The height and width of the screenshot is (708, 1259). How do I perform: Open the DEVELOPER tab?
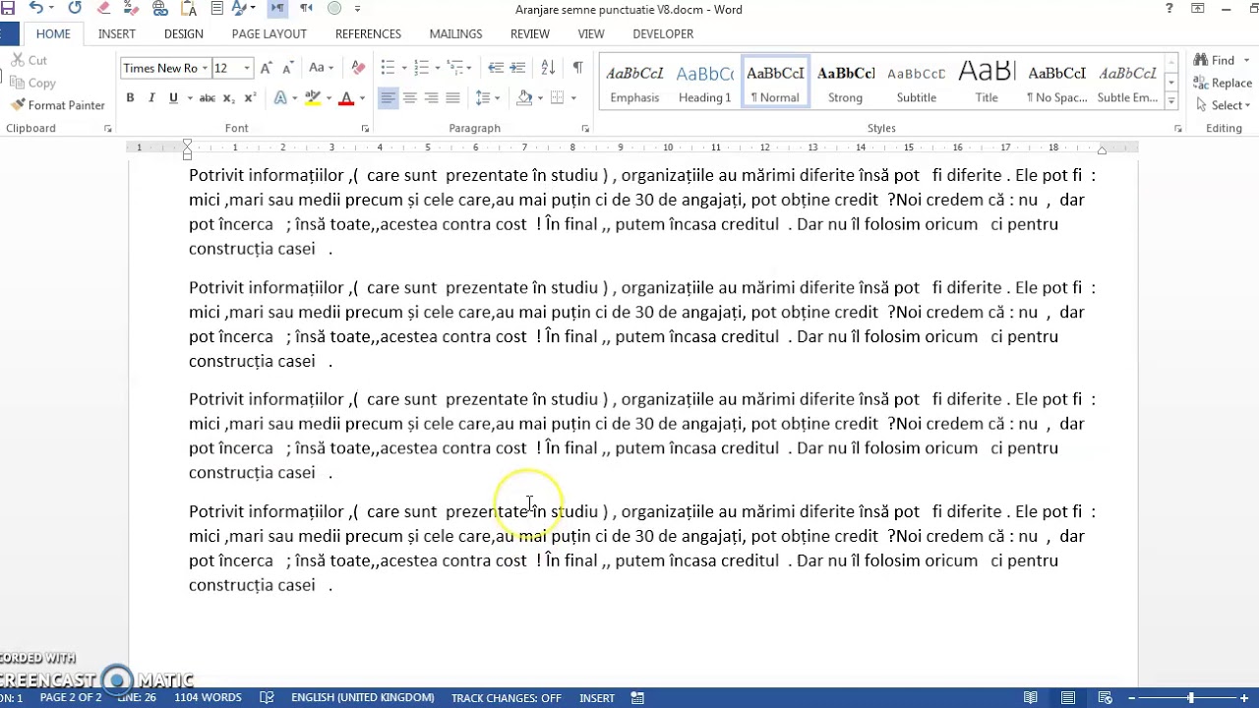(663, 33)
